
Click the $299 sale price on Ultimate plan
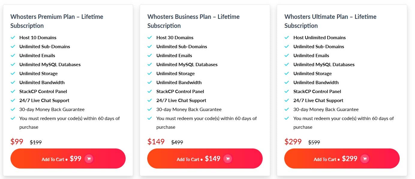pos(293,141)
